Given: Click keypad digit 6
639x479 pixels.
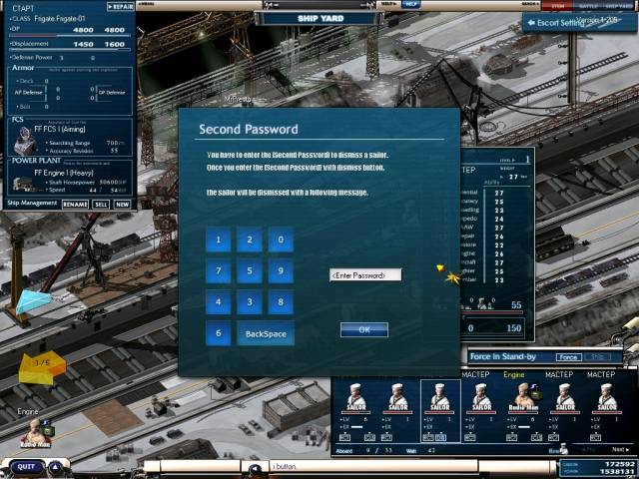Looking at the screenshot, I should point(218,333).
